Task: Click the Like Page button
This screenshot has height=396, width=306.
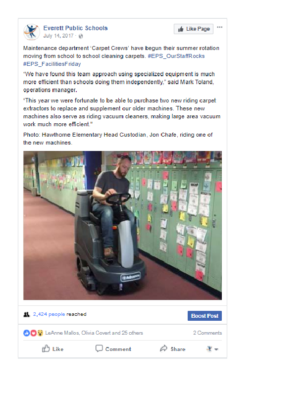Action: pos(194,29)
